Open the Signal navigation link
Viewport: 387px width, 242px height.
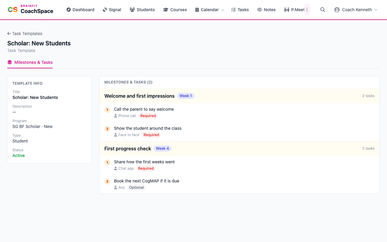pyautogui.click(x=112, y=10)
